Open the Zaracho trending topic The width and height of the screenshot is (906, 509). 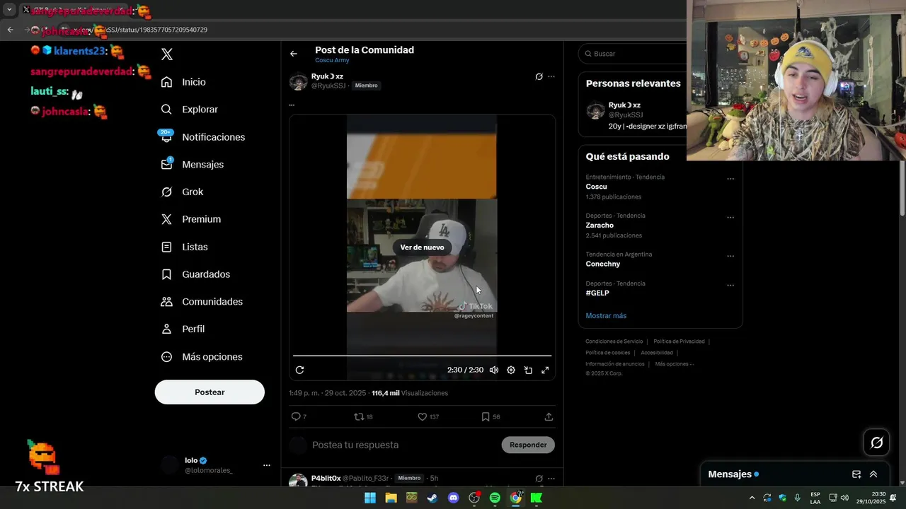pos(600,226)
